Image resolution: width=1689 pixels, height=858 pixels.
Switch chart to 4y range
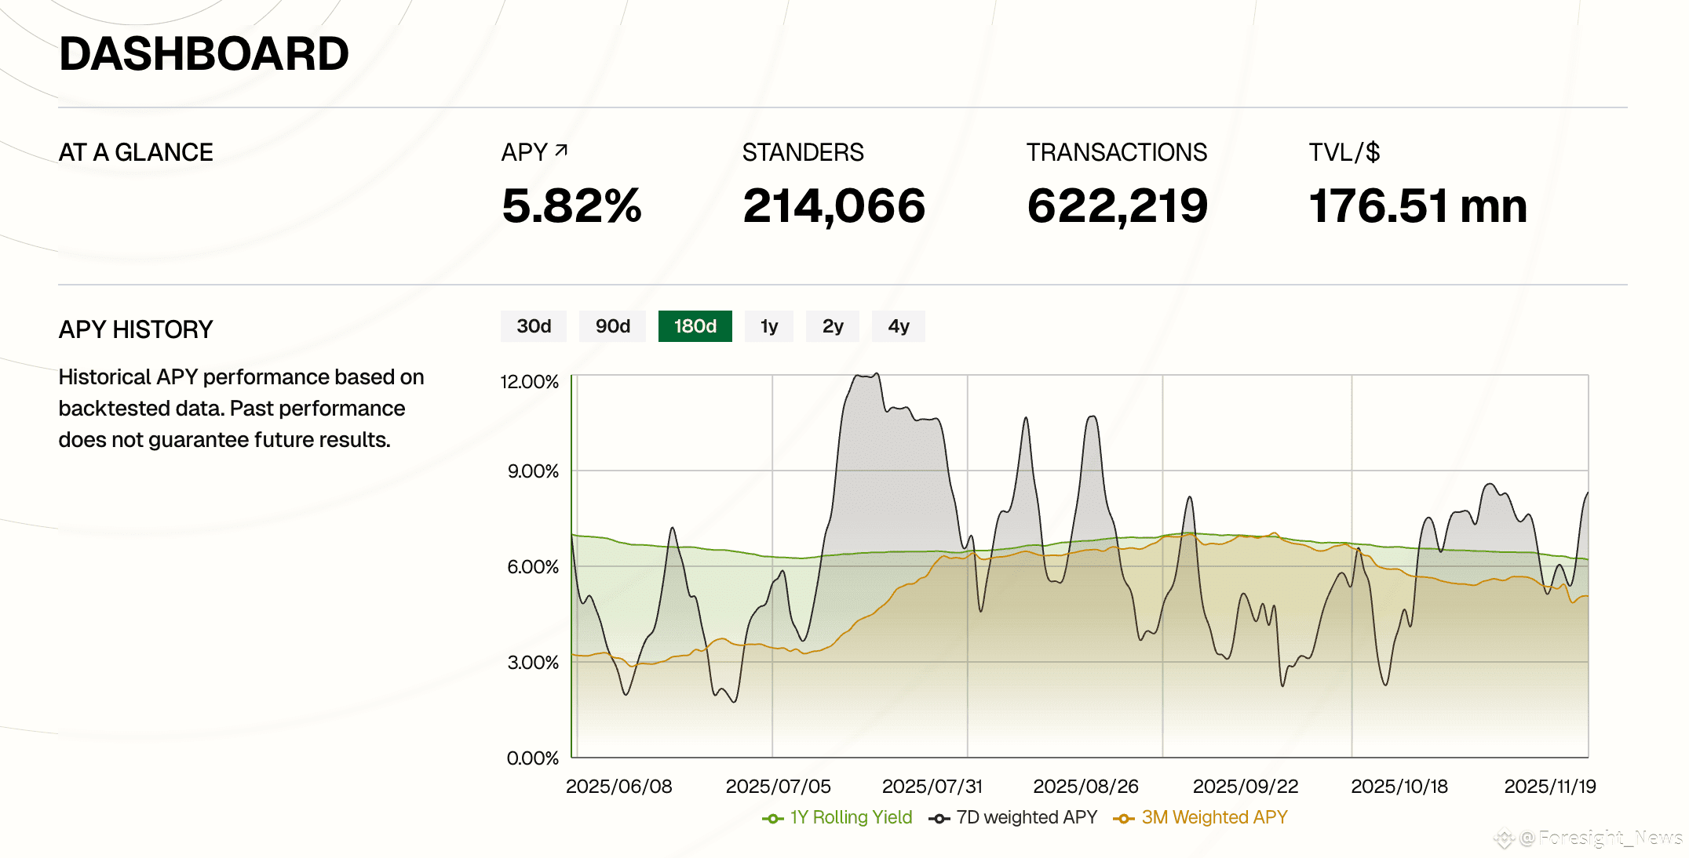click(898, 326)
